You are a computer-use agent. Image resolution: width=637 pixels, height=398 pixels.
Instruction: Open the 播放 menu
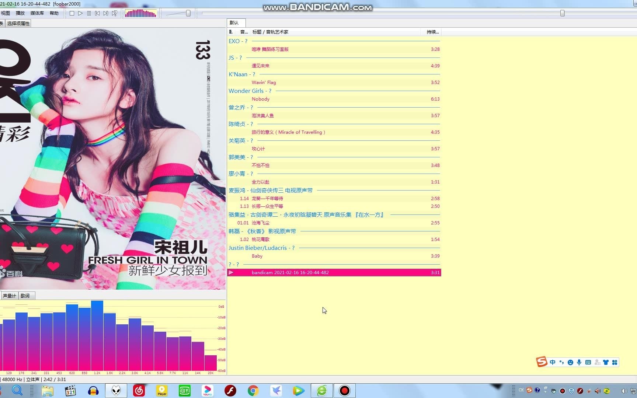[20, 13]
